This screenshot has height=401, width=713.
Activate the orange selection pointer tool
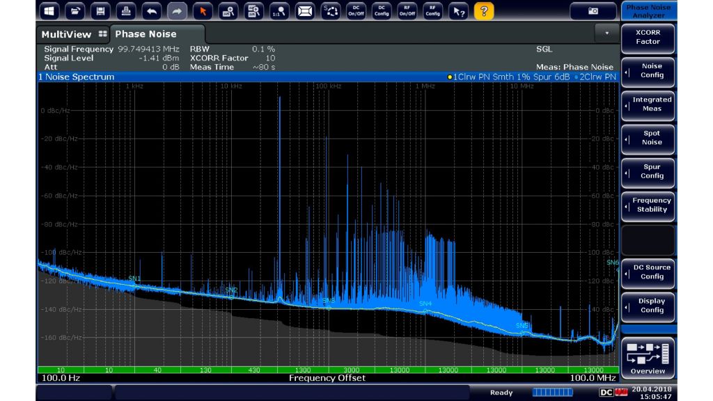203,11
